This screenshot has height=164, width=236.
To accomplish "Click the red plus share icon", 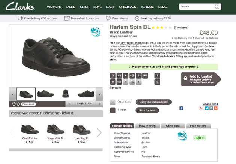I will coord(216,108).
